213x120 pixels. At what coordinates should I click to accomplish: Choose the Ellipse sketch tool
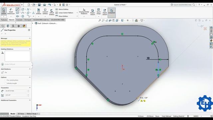[x=28, y=13]
